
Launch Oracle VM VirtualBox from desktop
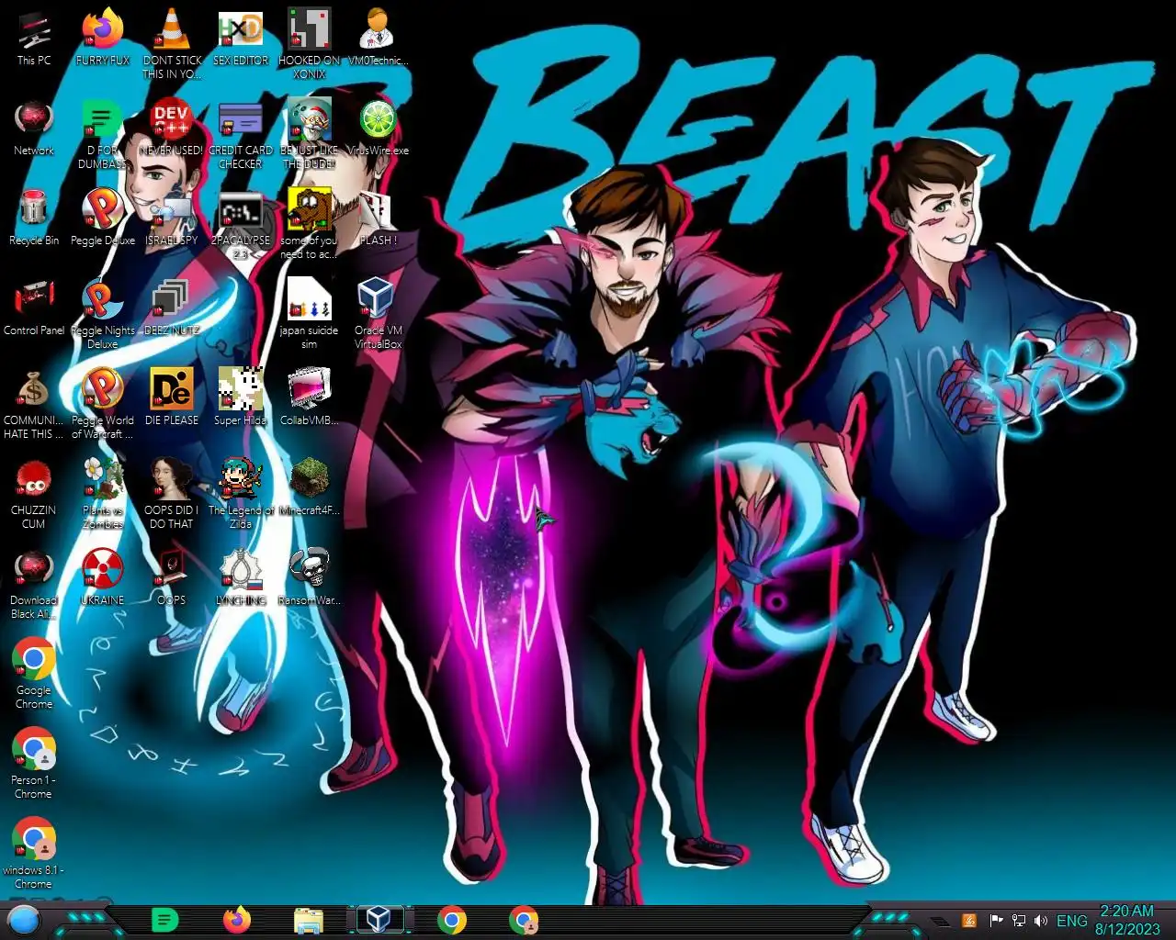tap(378, 314)
